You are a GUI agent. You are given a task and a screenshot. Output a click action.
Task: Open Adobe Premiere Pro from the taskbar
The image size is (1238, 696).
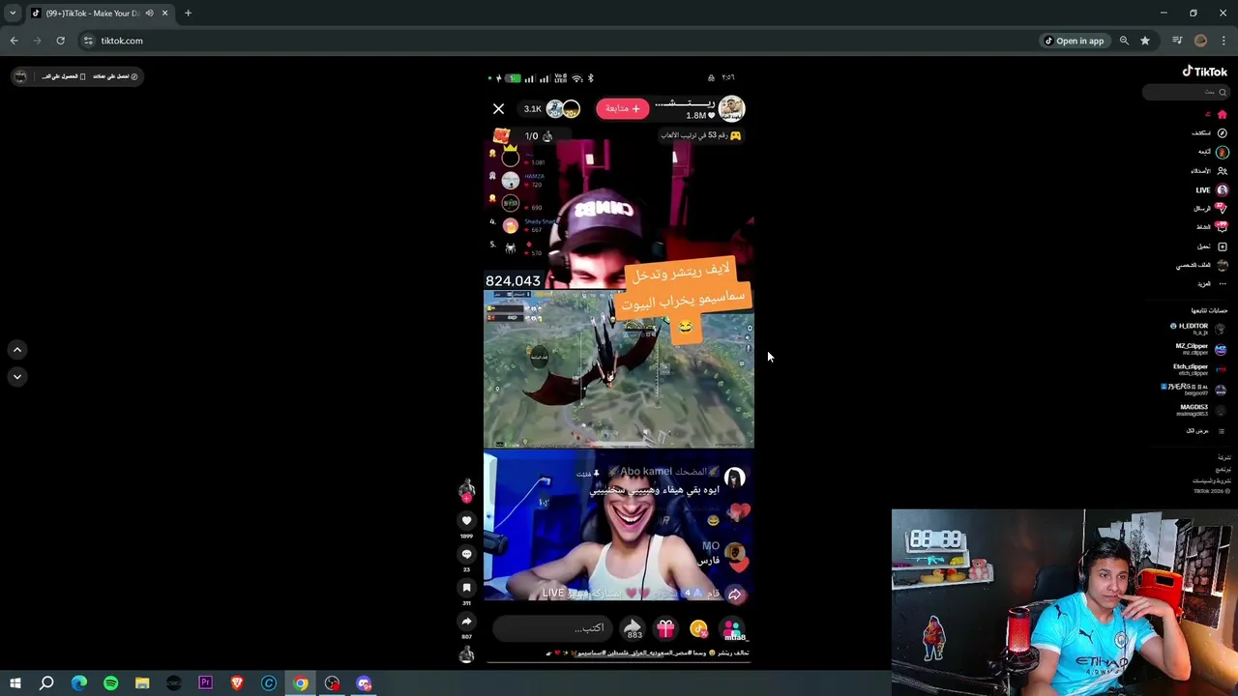[x=205, y=683]
